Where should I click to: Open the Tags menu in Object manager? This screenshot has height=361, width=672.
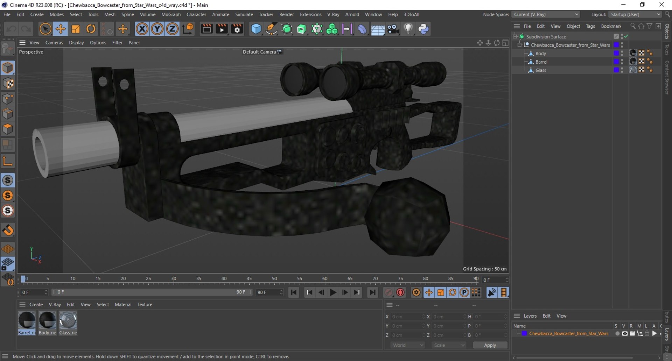click(590, 26)
